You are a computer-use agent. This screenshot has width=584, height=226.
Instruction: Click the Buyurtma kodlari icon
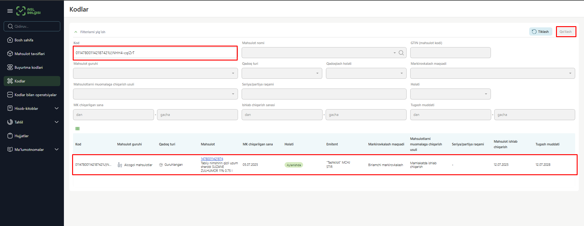click(x=10, y=68)
